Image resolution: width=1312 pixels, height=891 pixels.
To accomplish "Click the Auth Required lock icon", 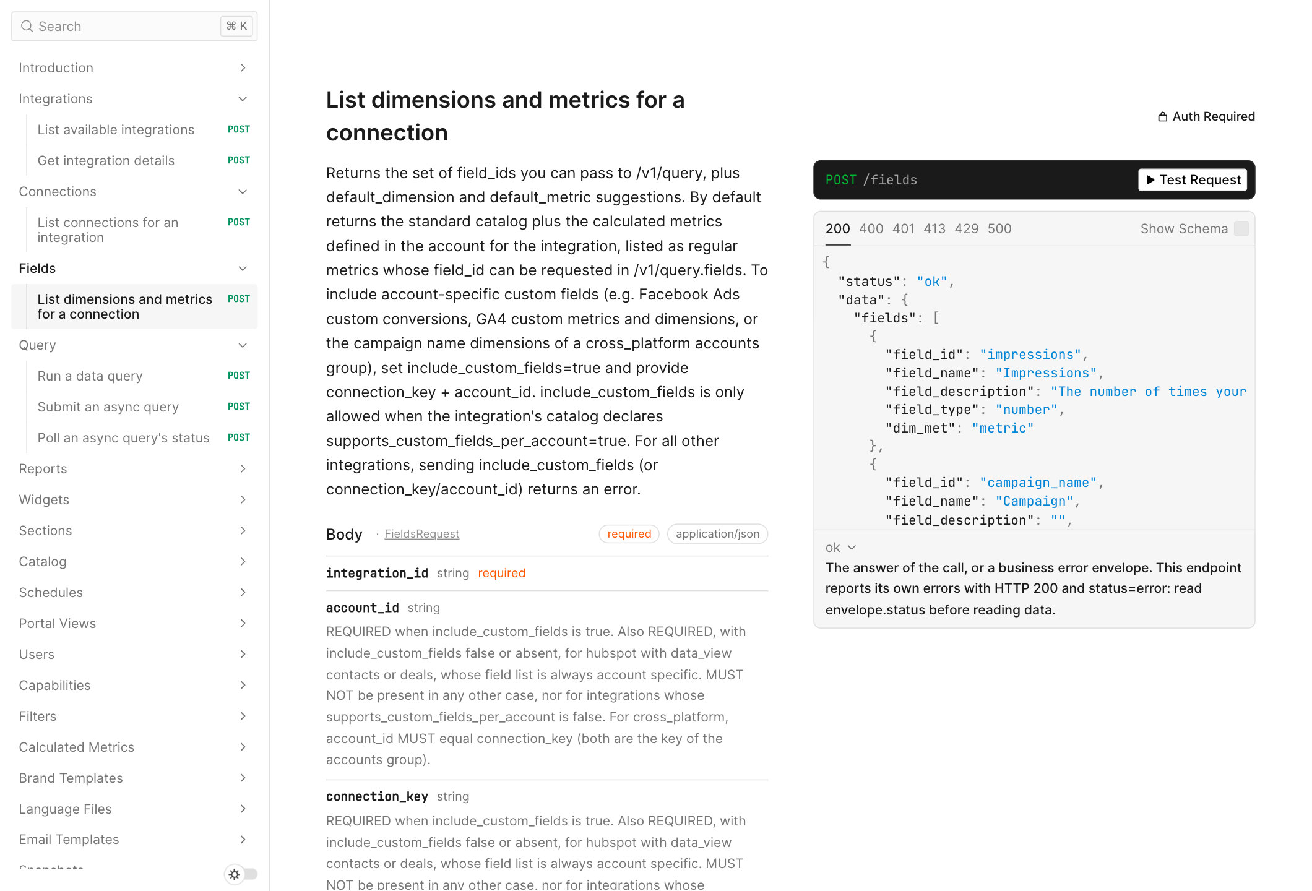I will pos(1163,116).
